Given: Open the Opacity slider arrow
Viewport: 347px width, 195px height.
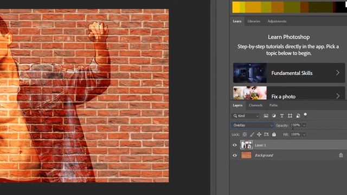Looking at the screenshot, I should tap(304, 125).
